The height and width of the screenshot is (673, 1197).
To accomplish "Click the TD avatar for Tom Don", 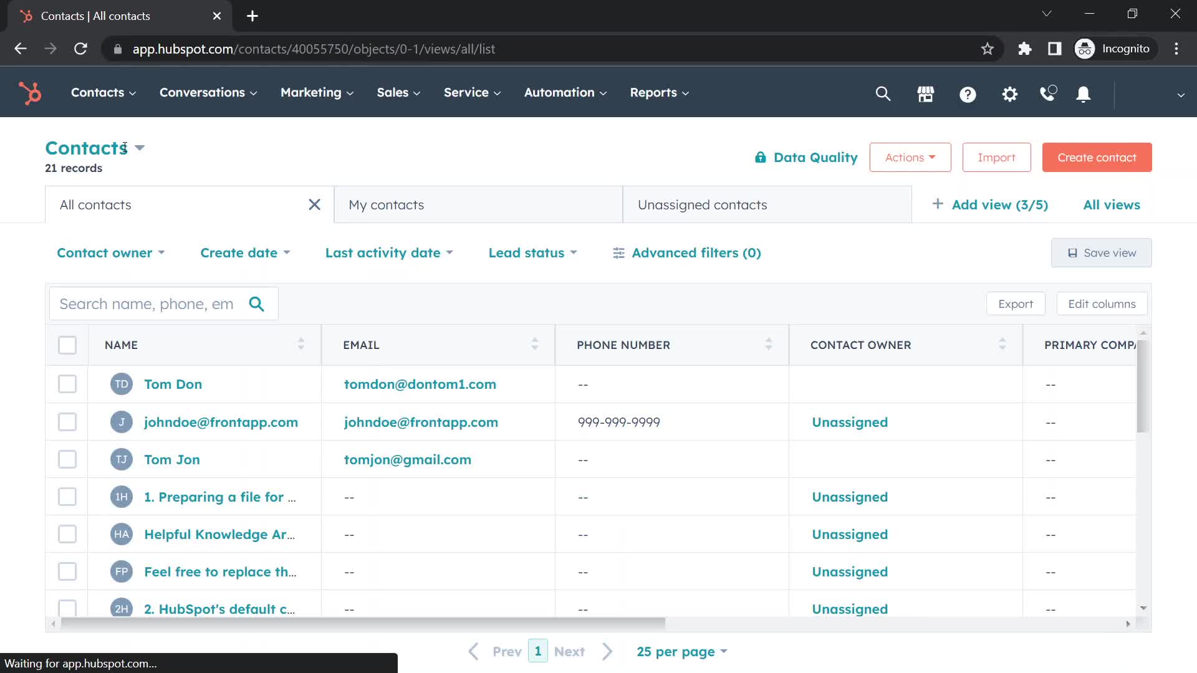I will (122, 384).
